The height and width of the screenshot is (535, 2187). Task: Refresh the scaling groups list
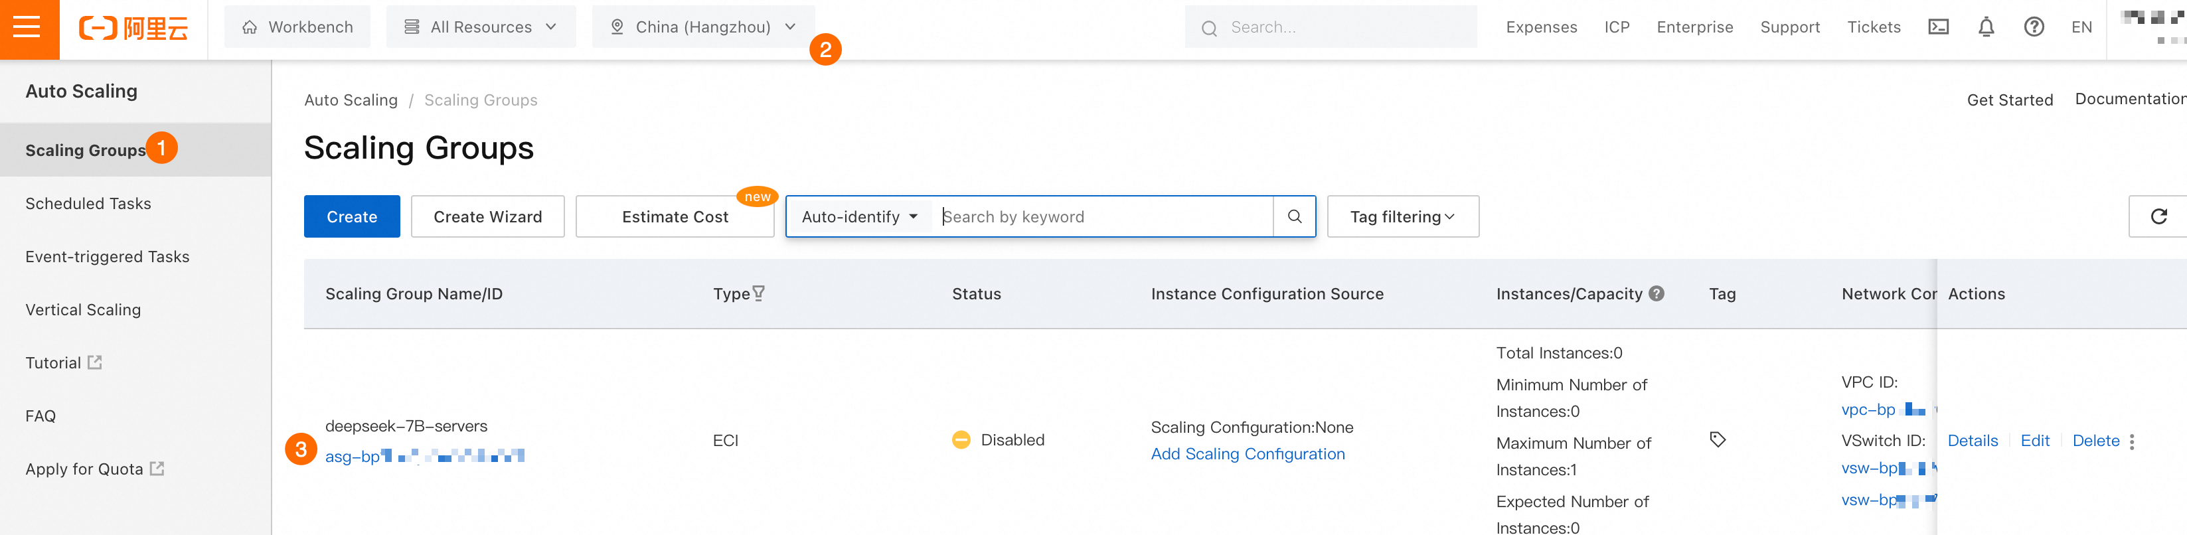click(2158, 216)
